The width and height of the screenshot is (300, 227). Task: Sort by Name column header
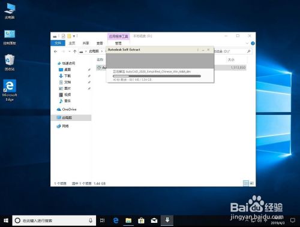[x=100, y=59]
